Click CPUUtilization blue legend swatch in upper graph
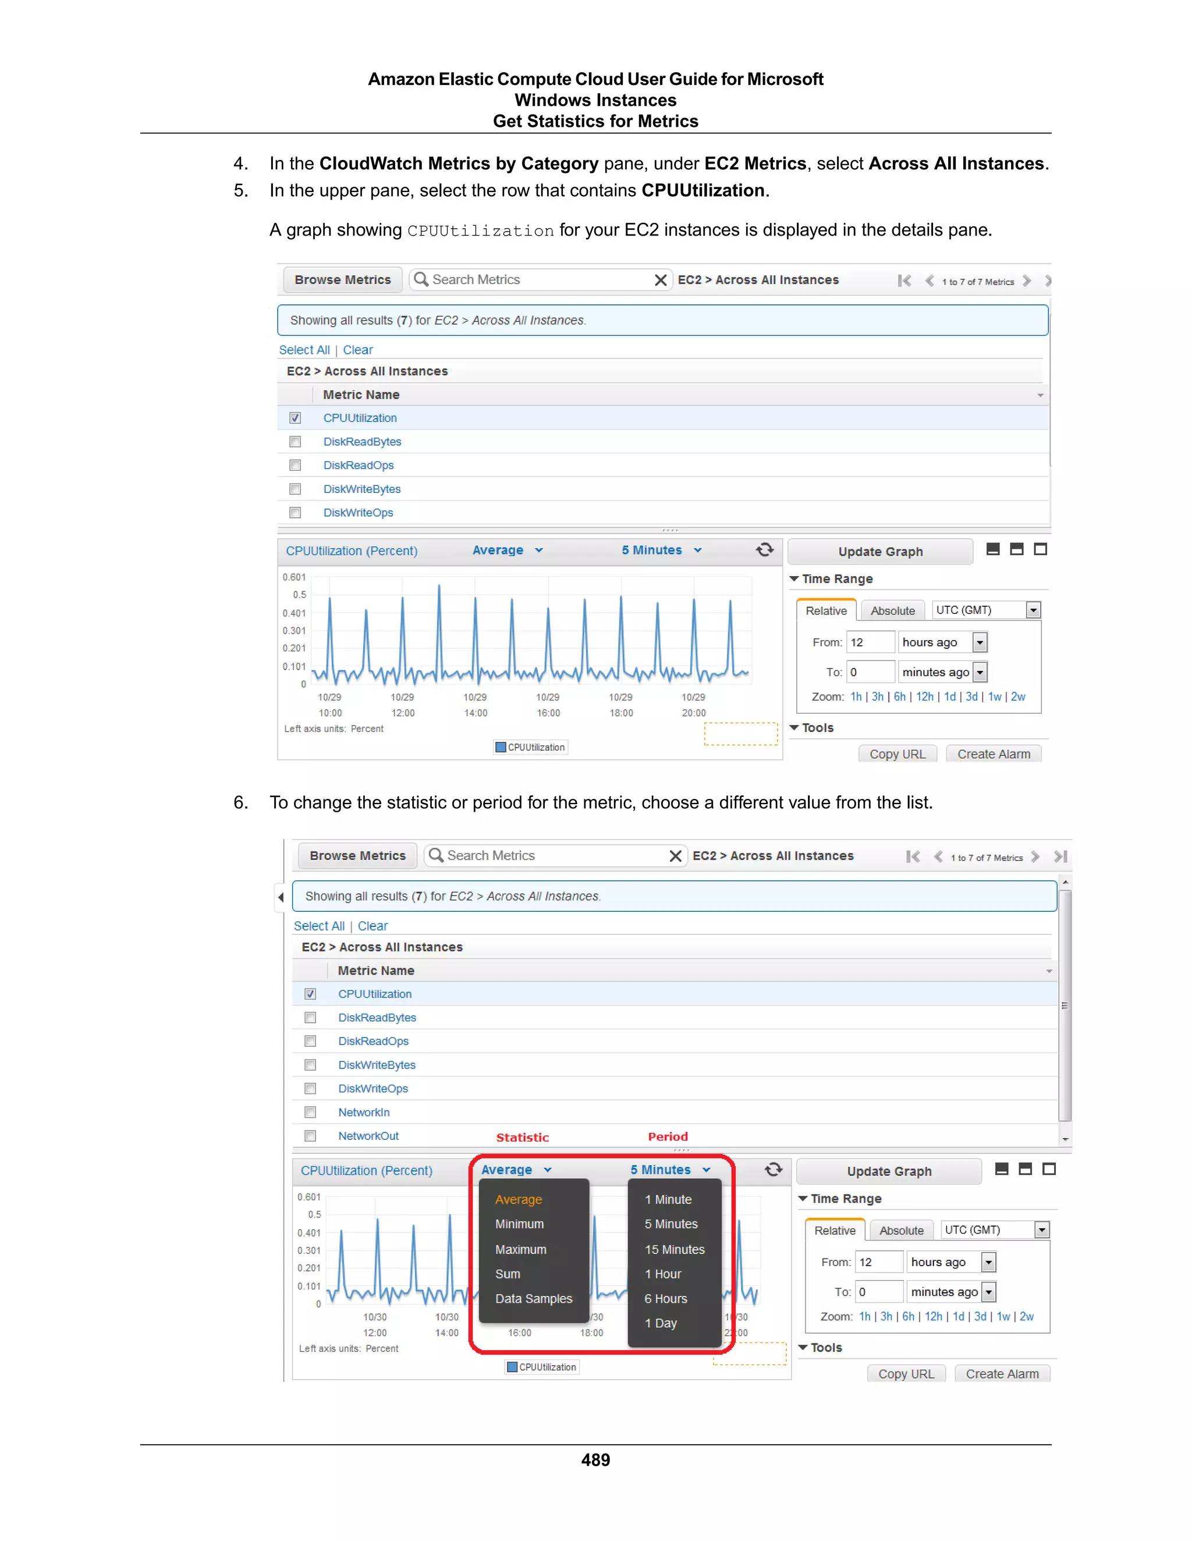The height and width of the screenshot is (1542, 1192). click(x=501, y=747)
